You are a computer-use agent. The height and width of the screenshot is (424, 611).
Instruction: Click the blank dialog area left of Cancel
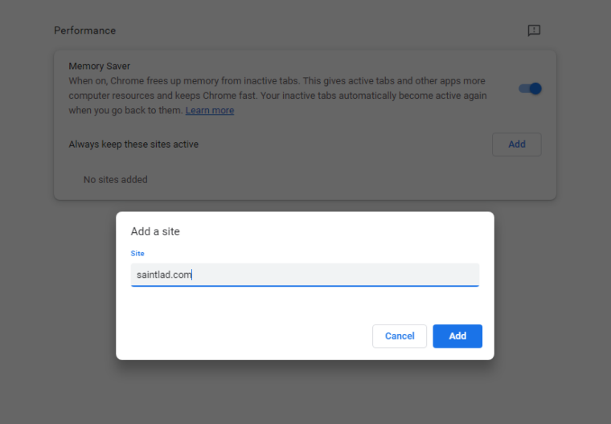pos(241,336)
